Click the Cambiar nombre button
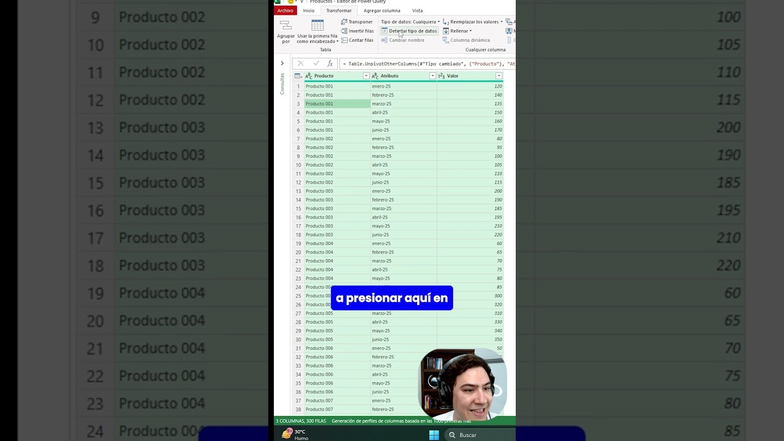Image resolution: width=784 pixels, height=441 pixels. click(x=403, y=40)
